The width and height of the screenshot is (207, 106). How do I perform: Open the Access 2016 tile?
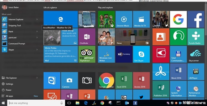(141, 80)
